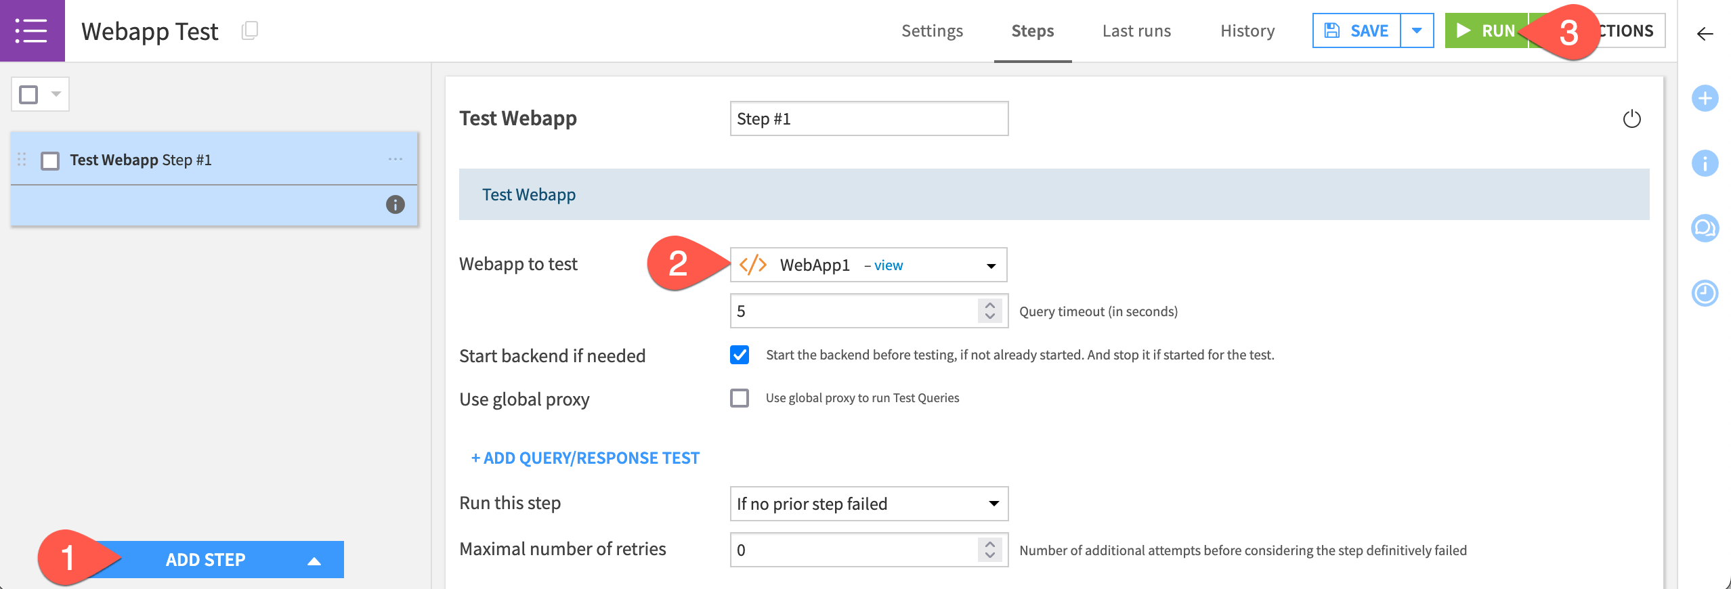Image resolution: width=1731 pixels, height=589 pixels.
Task: Select the Test Webapp Step #1 row
Action: [214, 160]
